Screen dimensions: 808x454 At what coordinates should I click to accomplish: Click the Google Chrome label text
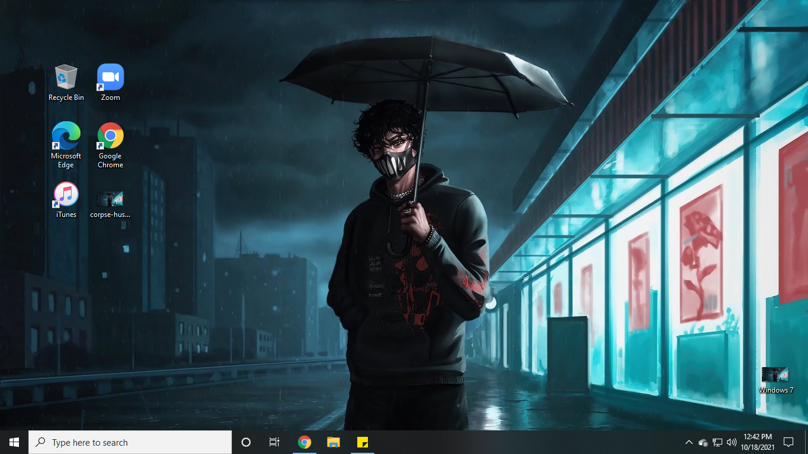[111, 161]
